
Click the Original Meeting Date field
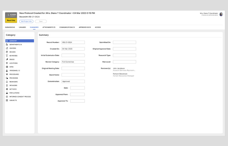click(73, 68)
